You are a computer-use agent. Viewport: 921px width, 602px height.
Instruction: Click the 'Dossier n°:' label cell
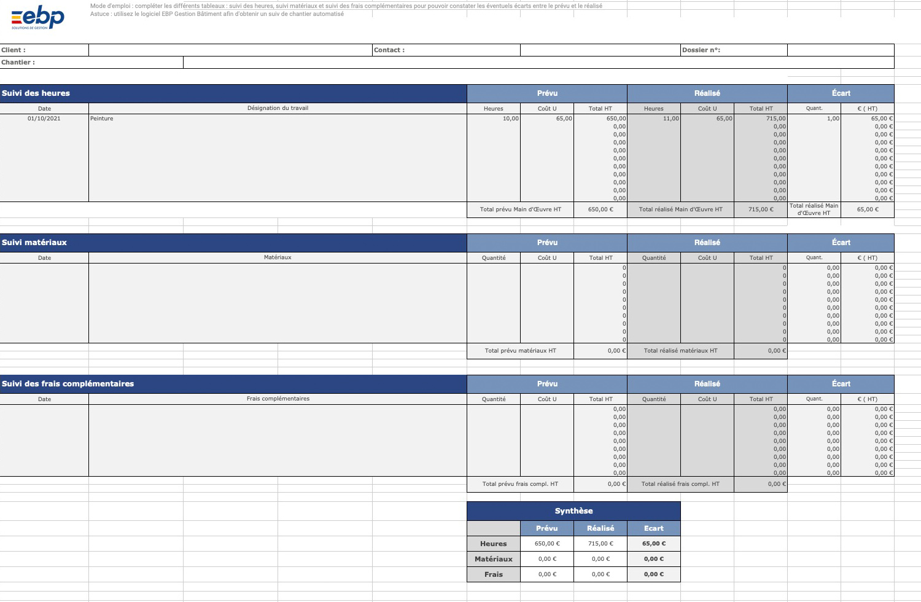pos(734,50)
